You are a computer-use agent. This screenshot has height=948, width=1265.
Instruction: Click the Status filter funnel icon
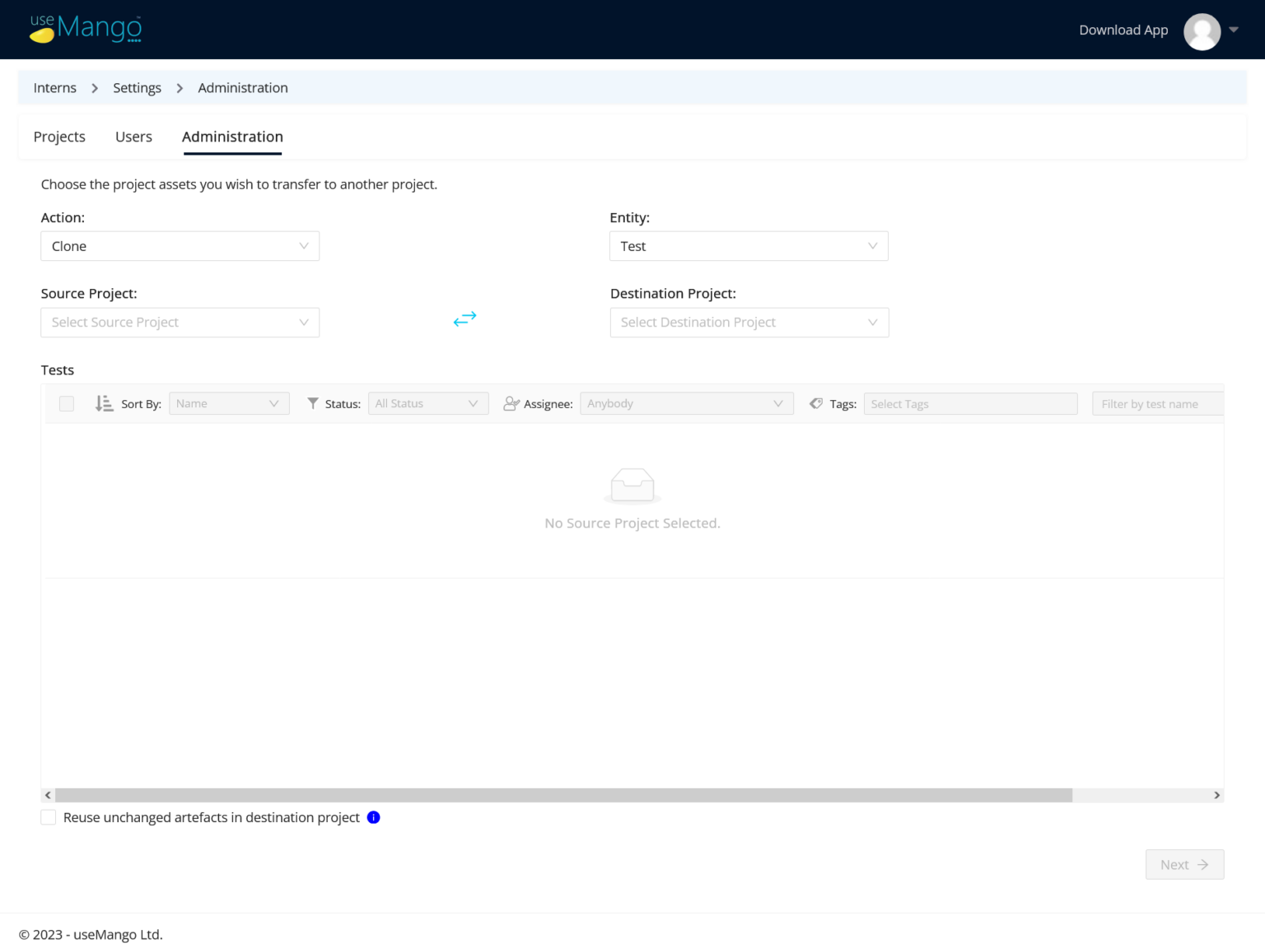tap(313, 403)
